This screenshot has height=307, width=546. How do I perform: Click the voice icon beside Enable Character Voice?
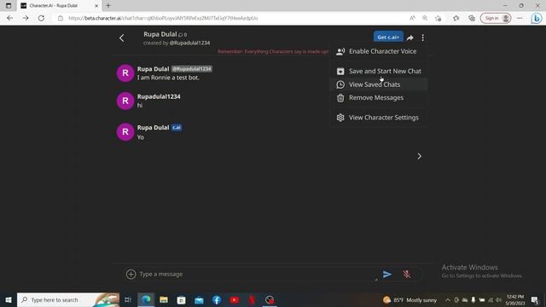click(x=340, y=51)
